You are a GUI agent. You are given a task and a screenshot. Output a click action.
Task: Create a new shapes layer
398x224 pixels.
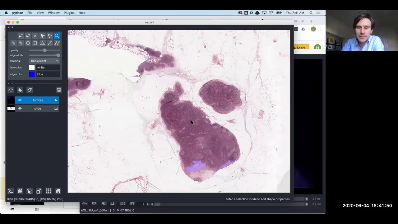point(20,90)
